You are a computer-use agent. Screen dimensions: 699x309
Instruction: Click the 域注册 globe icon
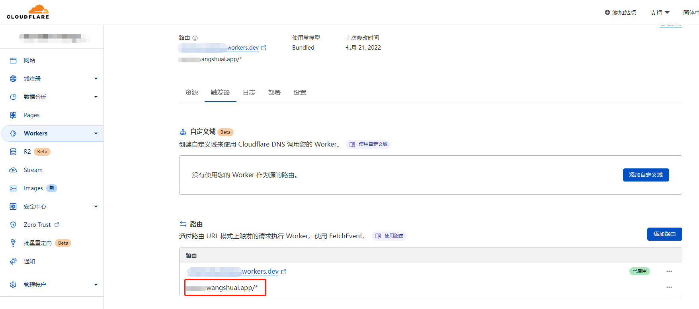coord(13,79)
